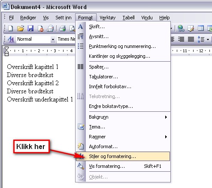
Task: Click text 'Overskrift underkapittel 1'
Action: [x=40, y=99]
